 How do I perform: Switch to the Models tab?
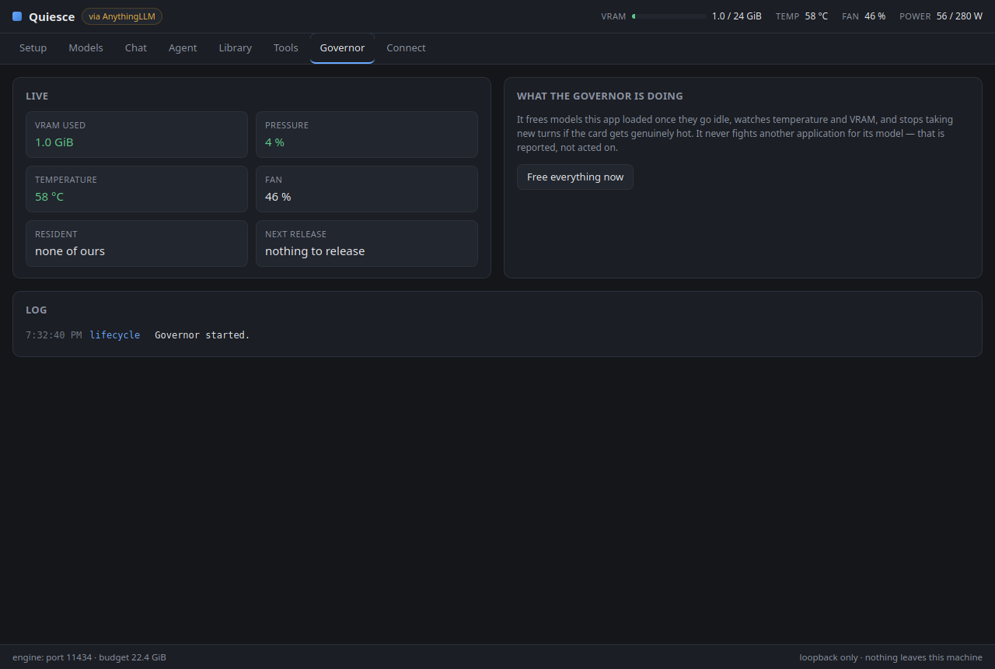tap(86, 47)
